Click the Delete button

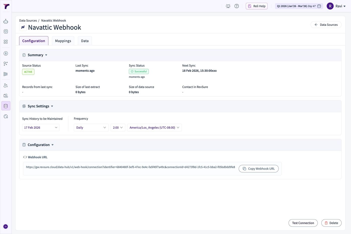coord(331,223)
